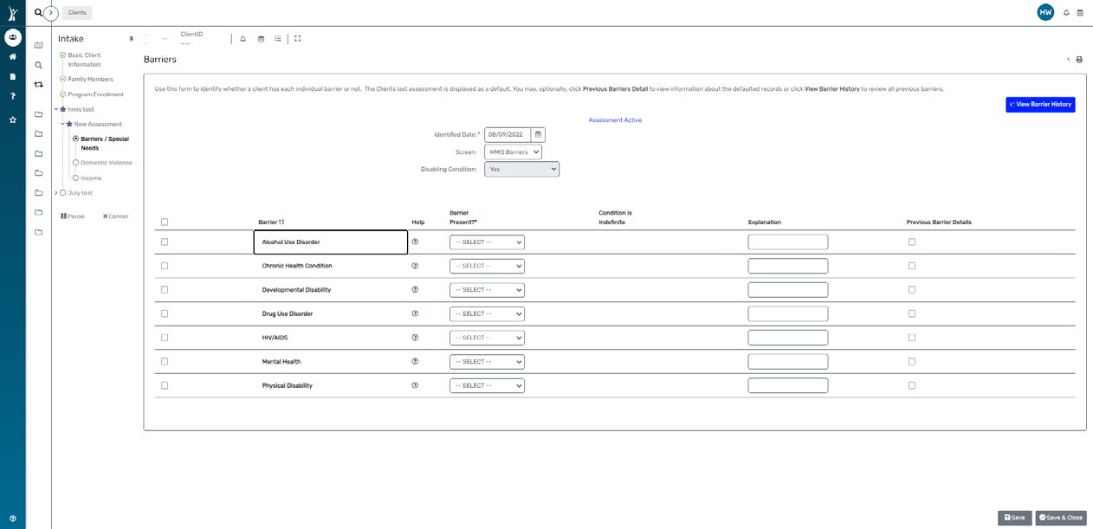Click the View Barrier History button
Image resolution: width=1093 pixels, height=529 pixels.
point(1038,104)
